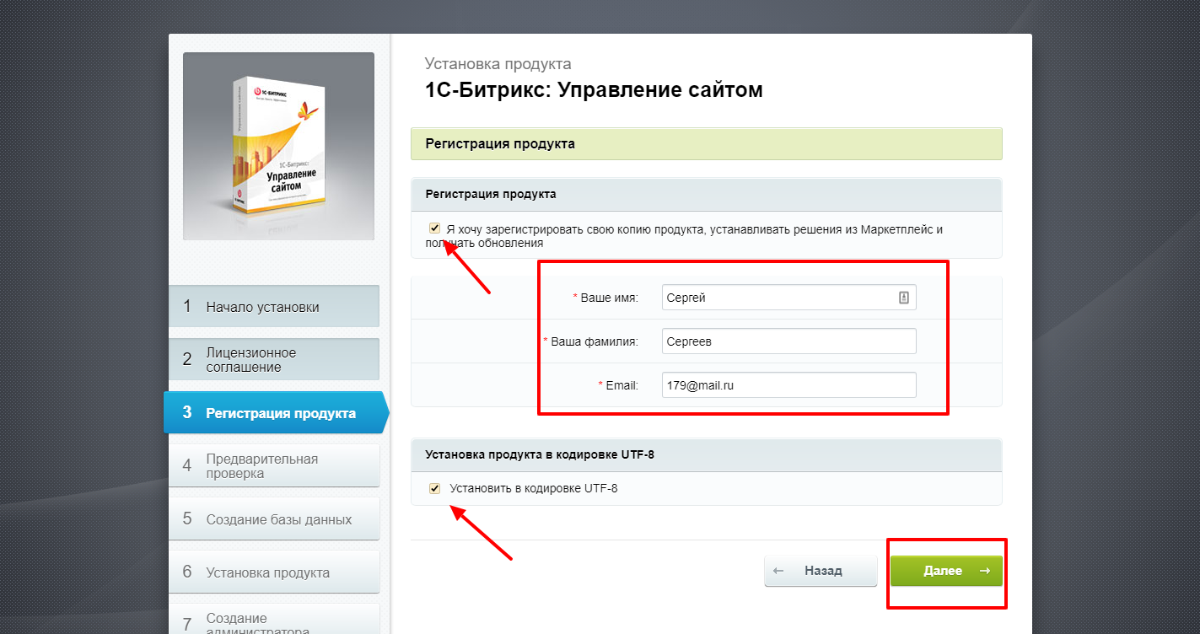Toggle the UTF-8 encoding installation checkbox
The height and width of the screenshot is (634, 1200).
(435, 488)
